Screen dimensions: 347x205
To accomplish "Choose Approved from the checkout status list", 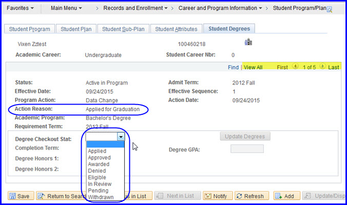I will [x=99, y=158].
